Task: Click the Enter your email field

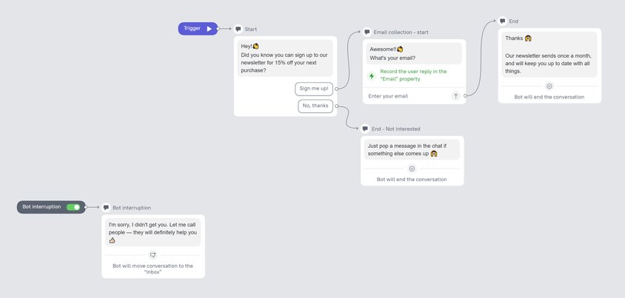Action: pyautogui.click(x=407, y=96)
